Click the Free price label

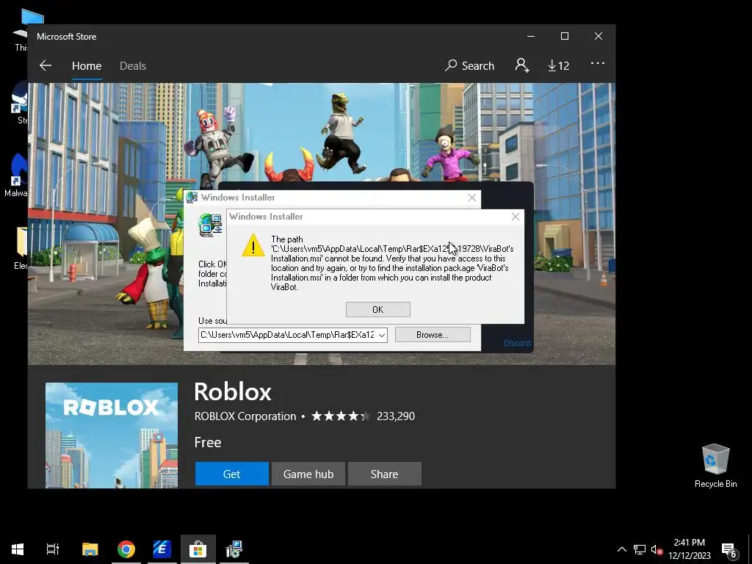(x=208, y=442)
